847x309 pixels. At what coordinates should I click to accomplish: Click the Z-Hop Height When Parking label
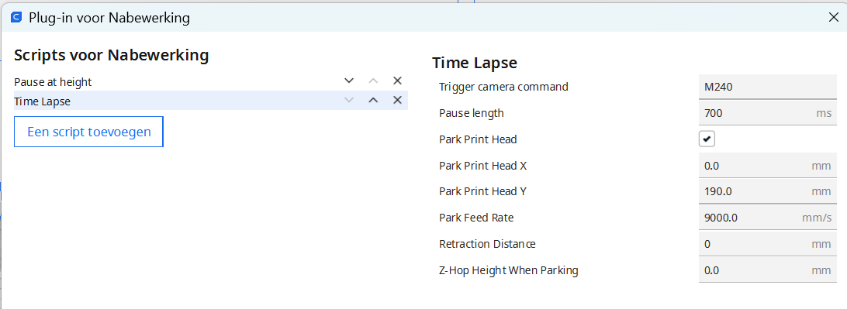(x=509, y=270)
